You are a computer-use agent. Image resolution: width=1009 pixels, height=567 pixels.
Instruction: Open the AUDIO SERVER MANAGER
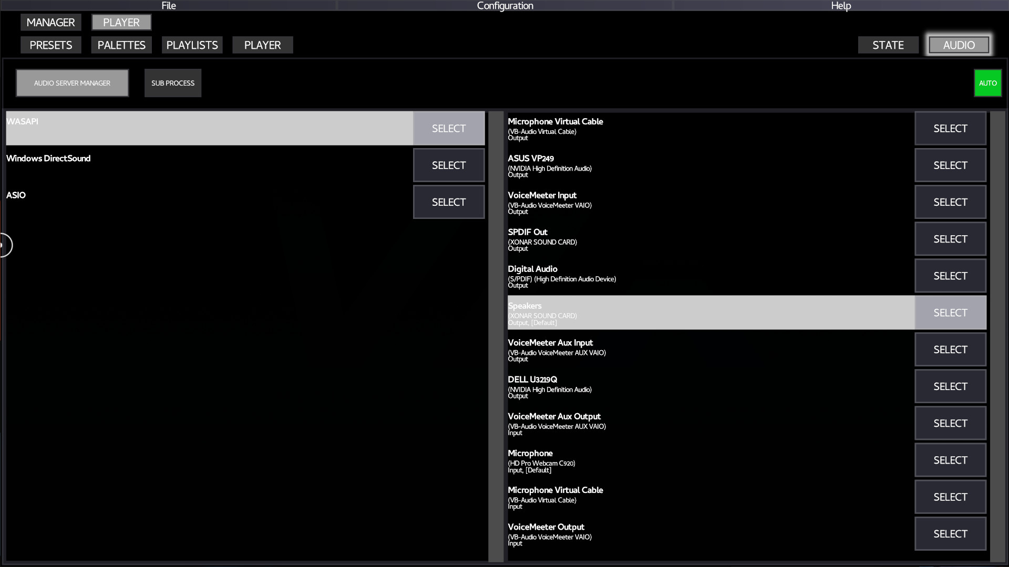click(x=72, y=82)
